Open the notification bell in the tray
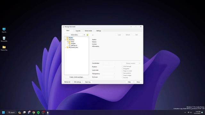Screen dimensions: 205x115 tap(202, 112)
